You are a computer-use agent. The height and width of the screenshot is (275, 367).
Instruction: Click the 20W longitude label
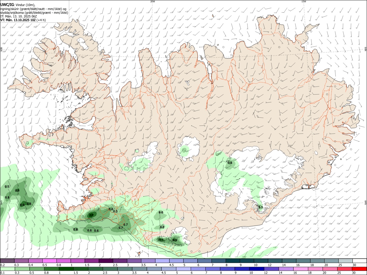point(153,1)
